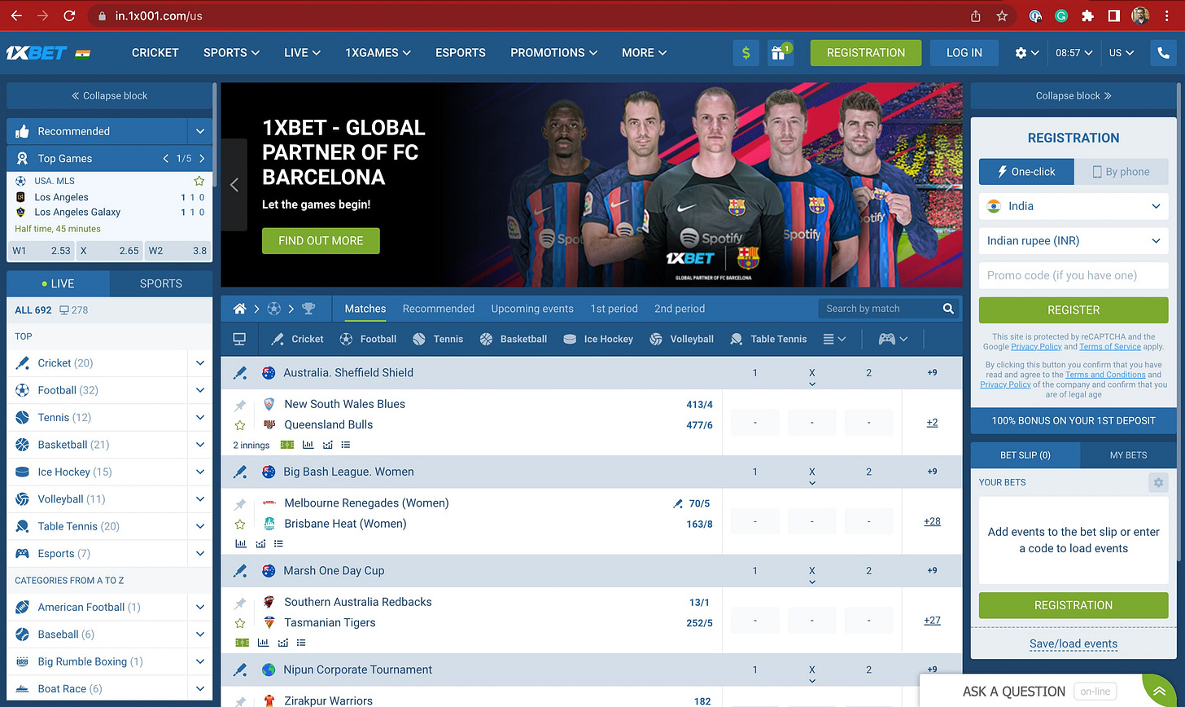Open the gift box bonus icon
The image size is (1185, 707).
pos(780,53)
